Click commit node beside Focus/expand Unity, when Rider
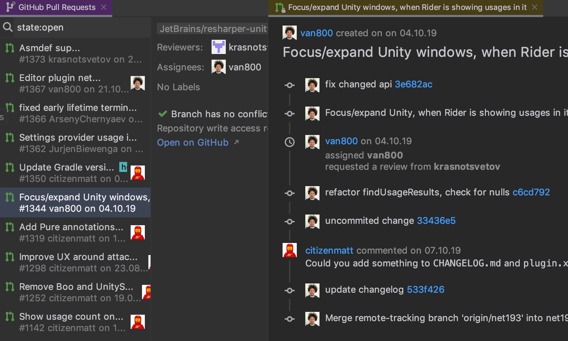 point(290,114)
